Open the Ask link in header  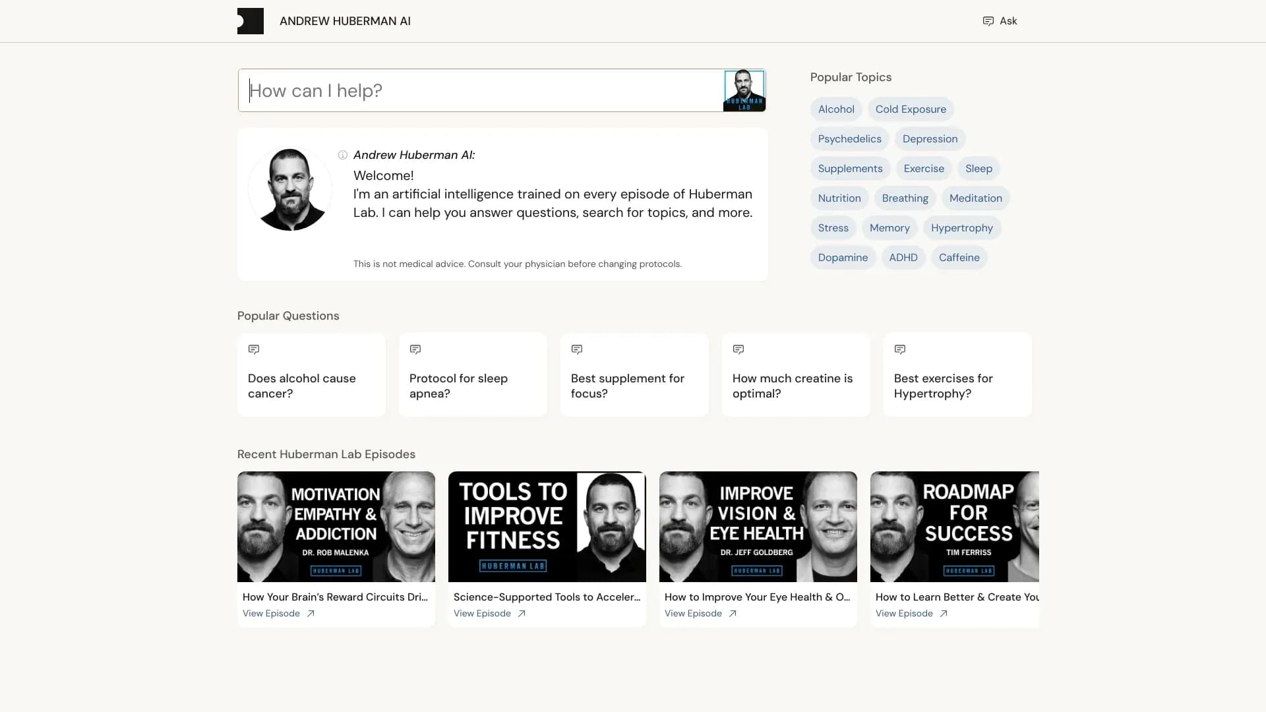point(1000,21)
